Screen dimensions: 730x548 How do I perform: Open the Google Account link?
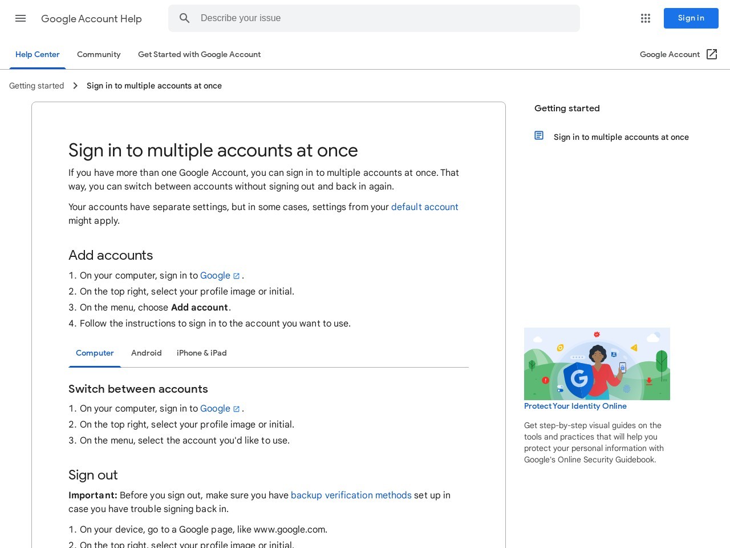coord(670,54)
